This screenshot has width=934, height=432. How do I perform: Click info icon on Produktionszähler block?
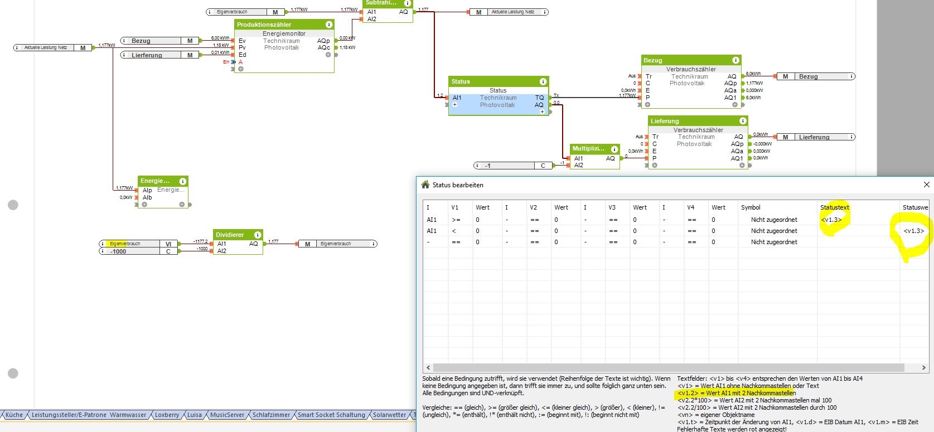click(x=329, y=25)
